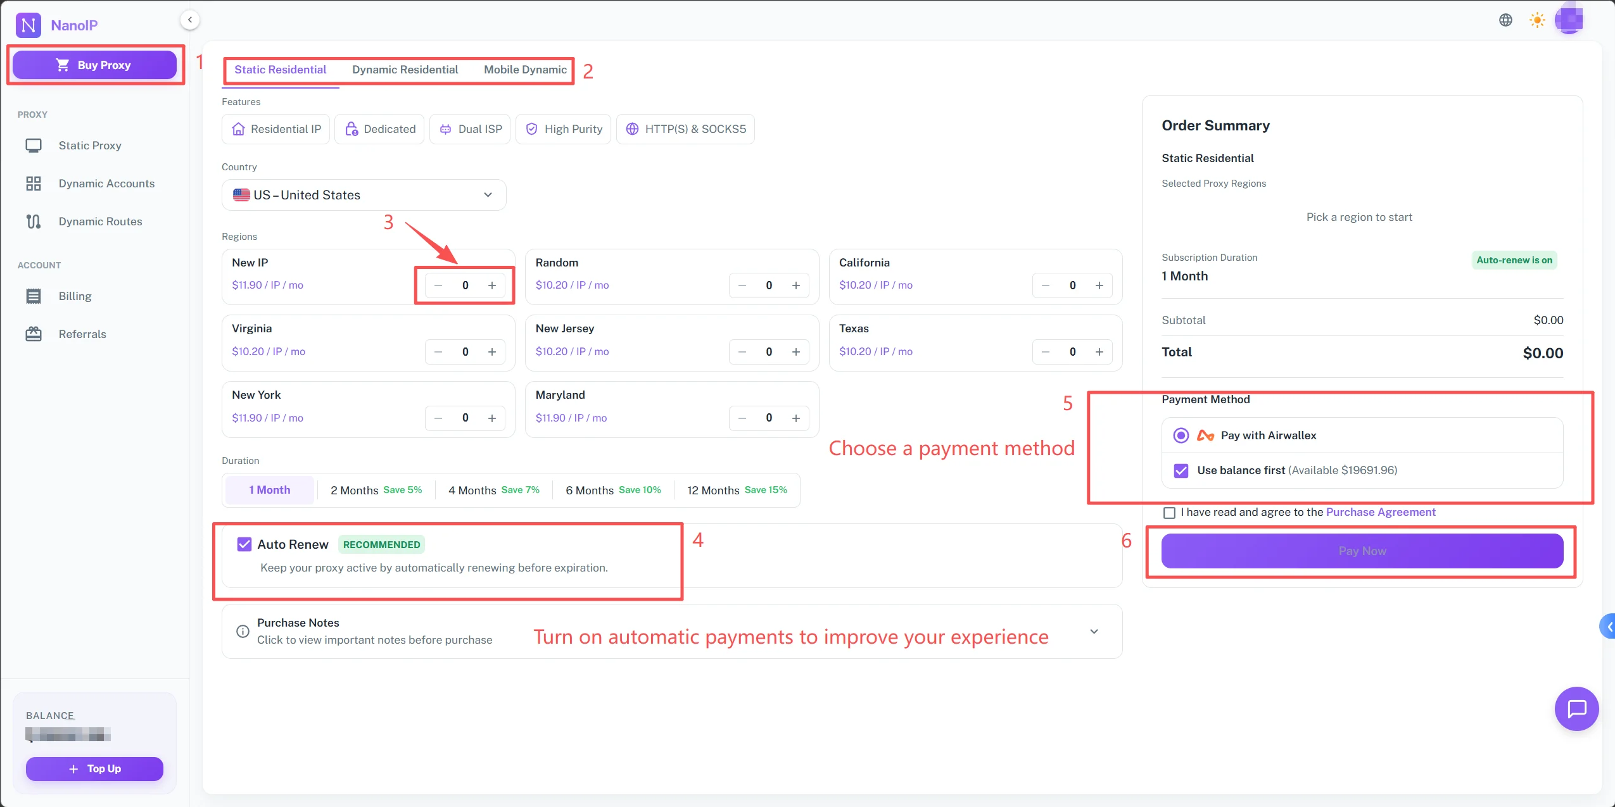Open the language globe icon

click(x=1505, y=20)
